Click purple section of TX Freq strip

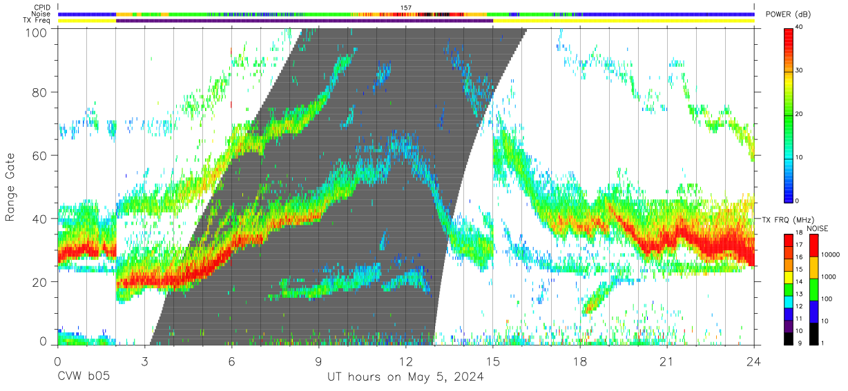point(305,21)
